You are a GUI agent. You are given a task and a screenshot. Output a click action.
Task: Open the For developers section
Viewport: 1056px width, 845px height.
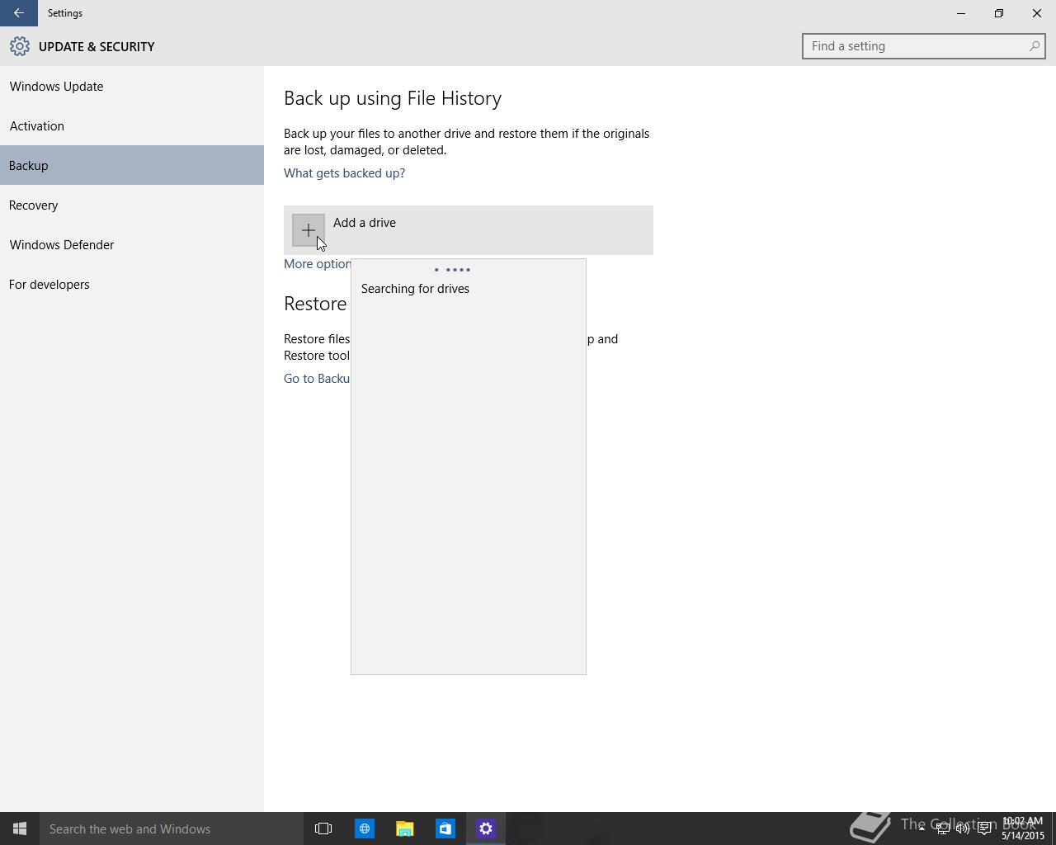[132, 284]
